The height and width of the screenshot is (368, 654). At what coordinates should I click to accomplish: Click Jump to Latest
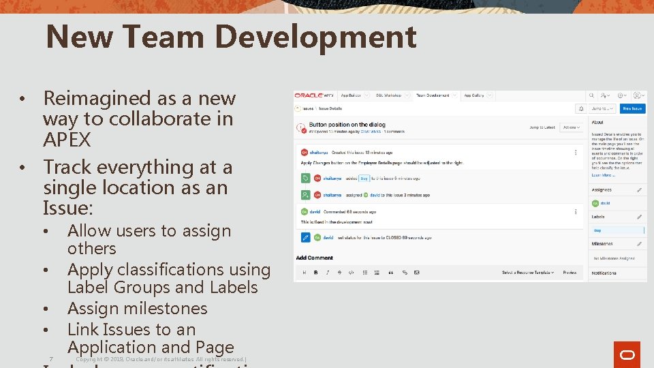542,127
